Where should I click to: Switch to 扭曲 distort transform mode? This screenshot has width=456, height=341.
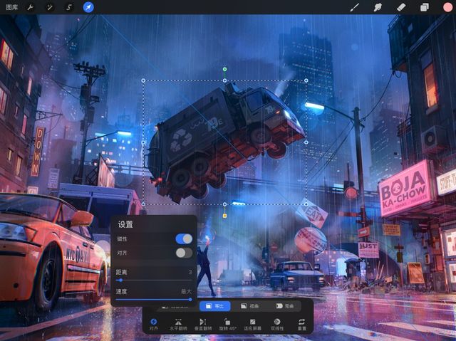pyautogui.click(x=250, y=306)
